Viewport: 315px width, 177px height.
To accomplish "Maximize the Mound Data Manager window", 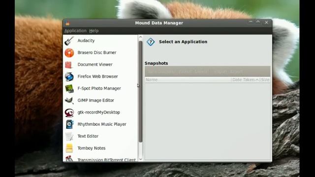I will pos(258,22).
